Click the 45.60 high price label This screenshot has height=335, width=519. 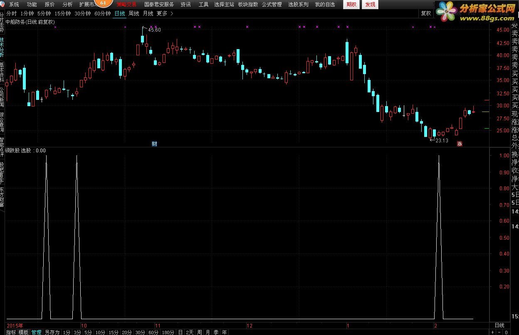pos(154,30)
